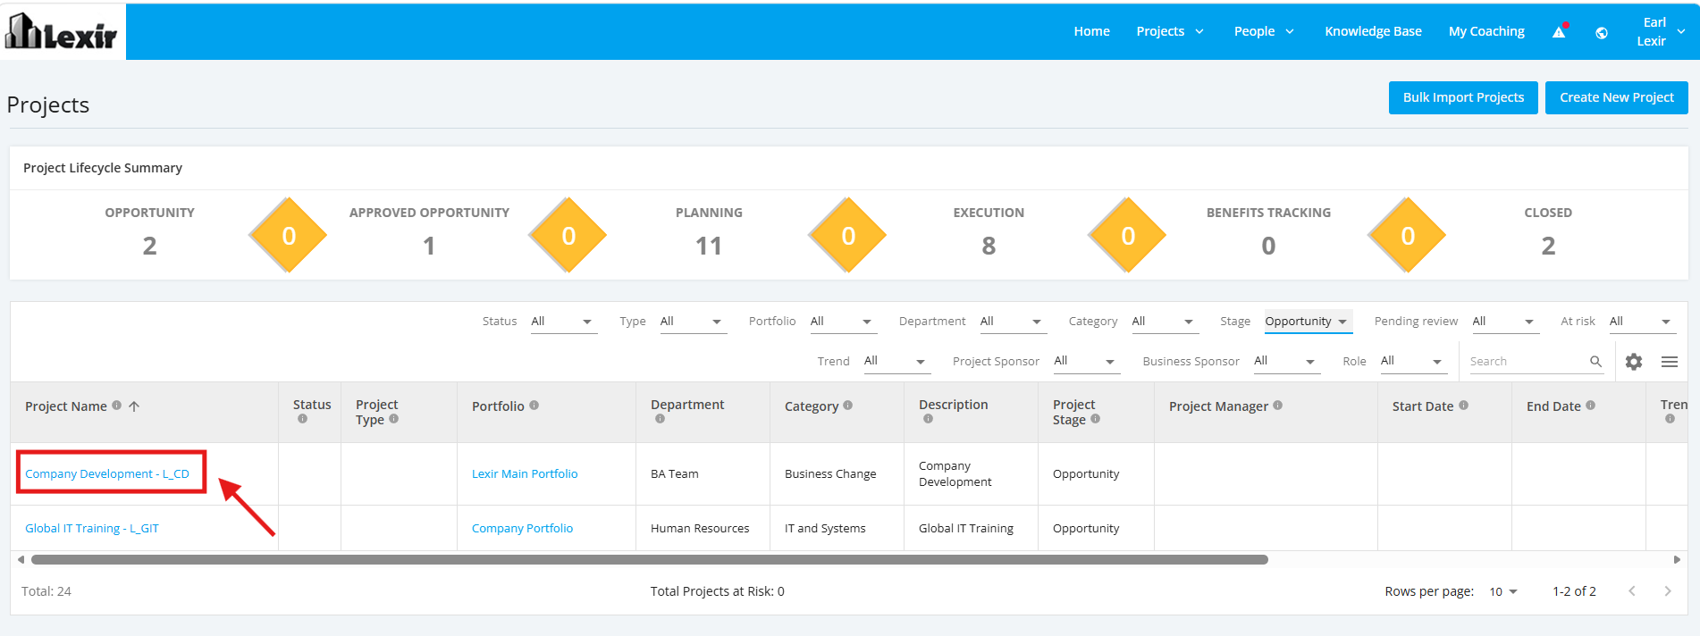Image resolution: width=1700 pixels, height=636 pixels.
Task: Click the Search input field
Action: (1527, 362)
